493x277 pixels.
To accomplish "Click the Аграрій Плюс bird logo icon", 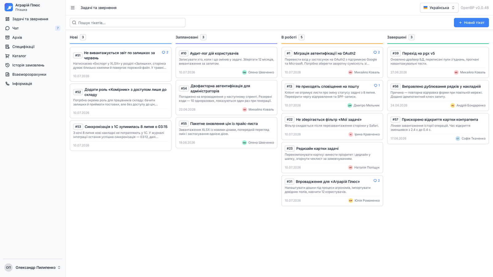I will pyautogui.click(x=9, y=7).
